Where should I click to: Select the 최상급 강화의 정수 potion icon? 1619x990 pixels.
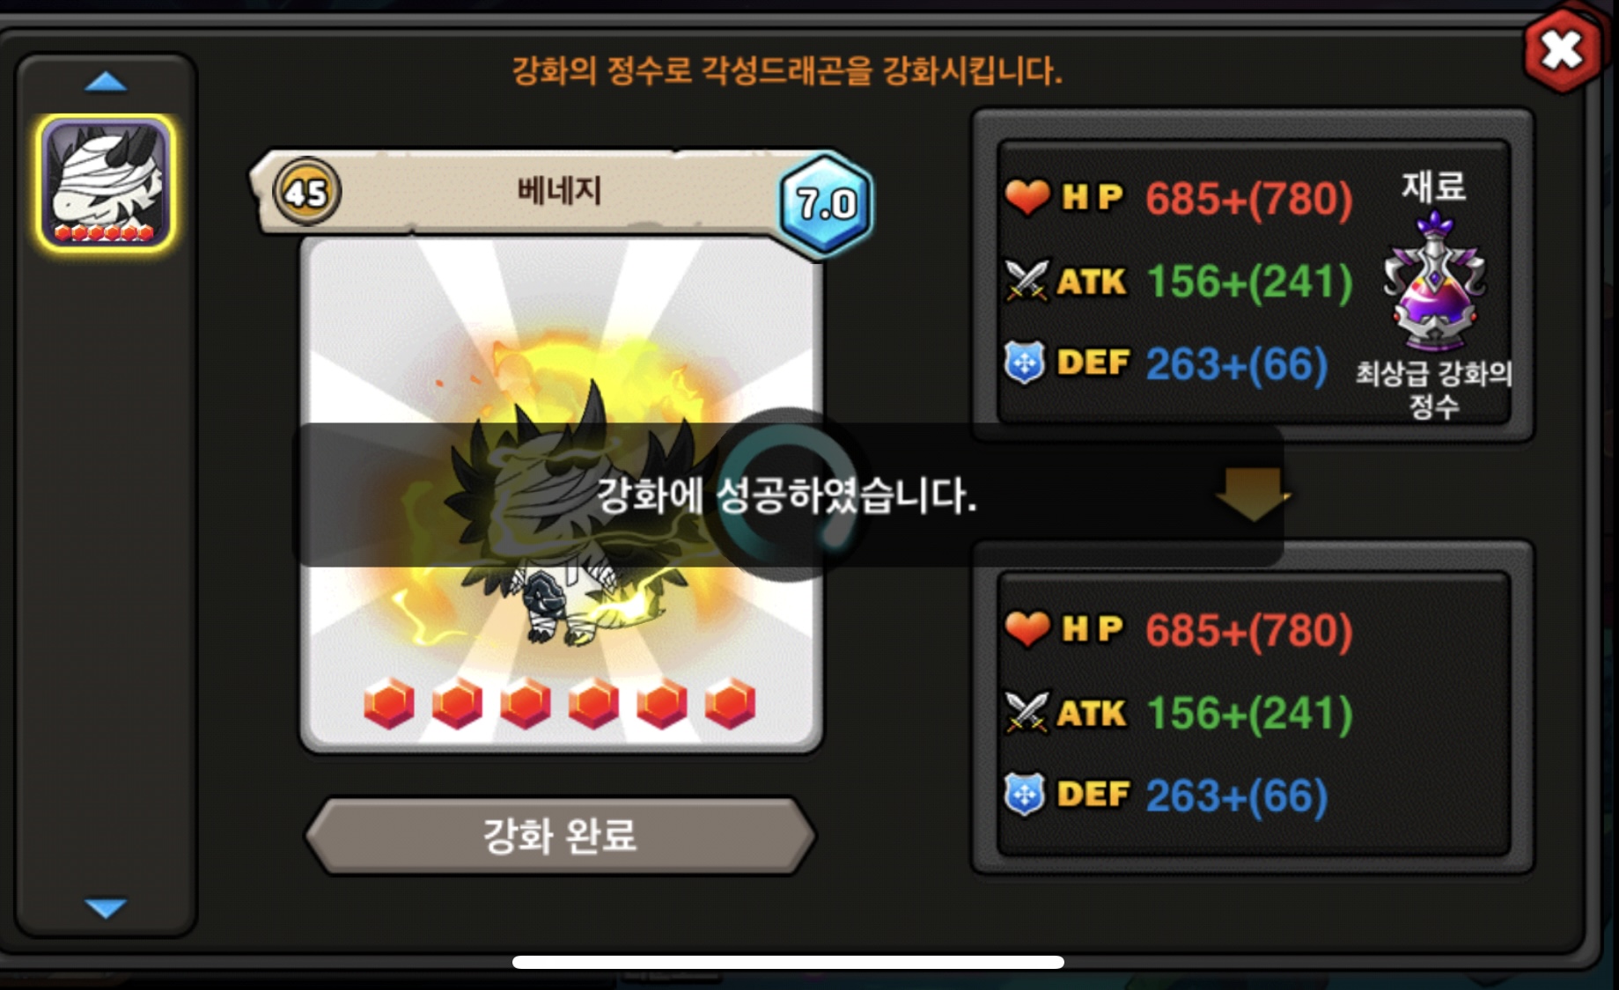pyautogui.click(x=1434, y=282)
